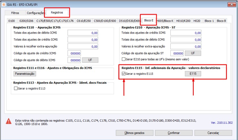This screenshot has height=140, width=238.
Task: Click version text Ver. 210111.302
Action: (x=222, y=123)
